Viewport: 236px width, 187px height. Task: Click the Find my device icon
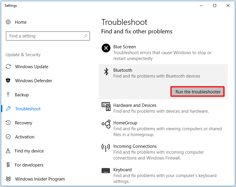[8, 151]
